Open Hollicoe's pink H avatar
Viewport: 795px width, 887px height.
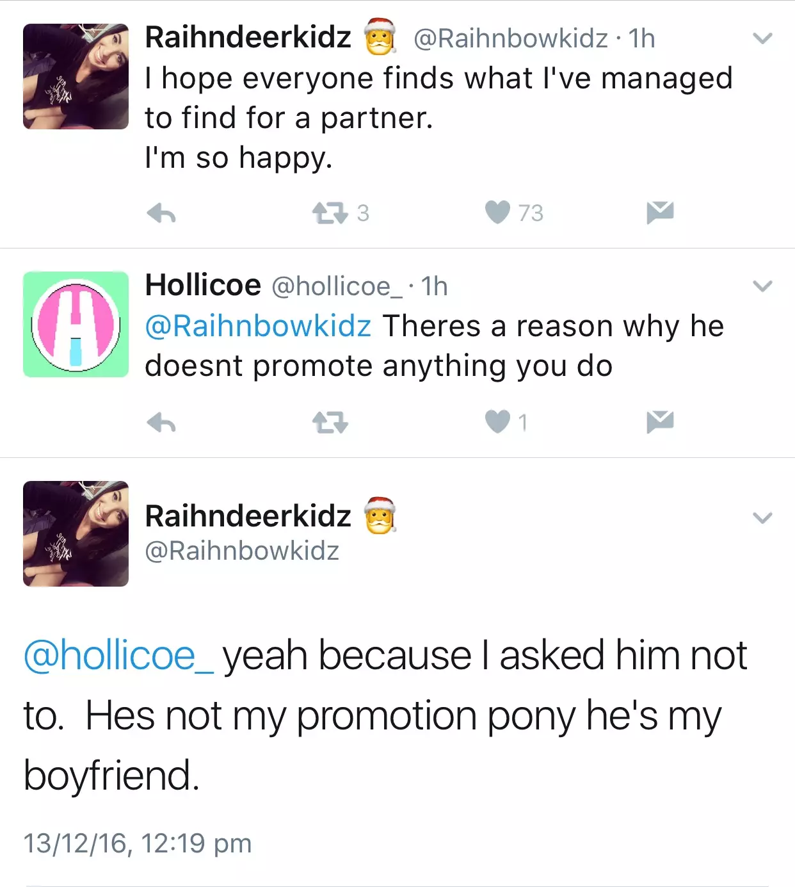[76, 324]
